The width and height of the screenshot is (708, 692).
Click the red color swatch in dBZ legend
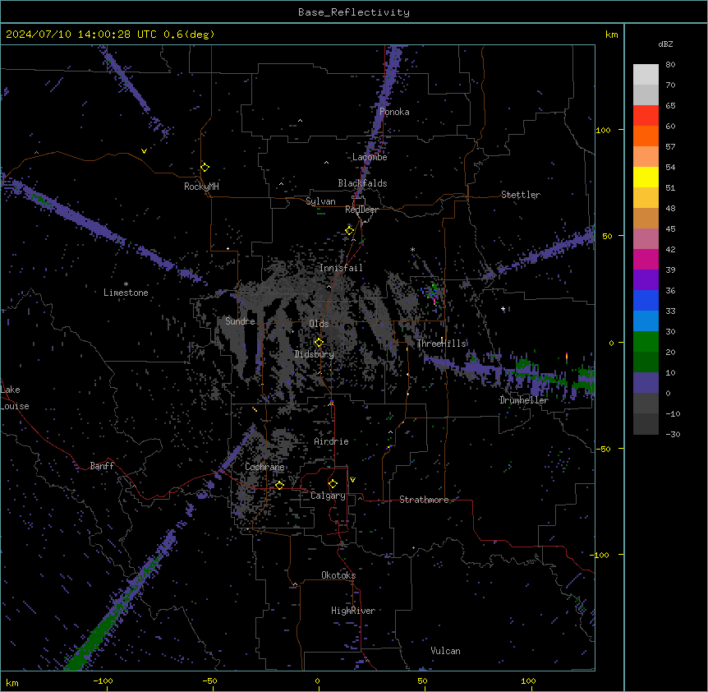(646, 116)
